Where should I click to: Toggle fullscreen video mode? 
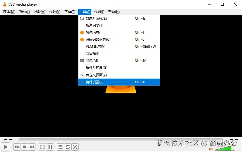(x=42, y=147)
